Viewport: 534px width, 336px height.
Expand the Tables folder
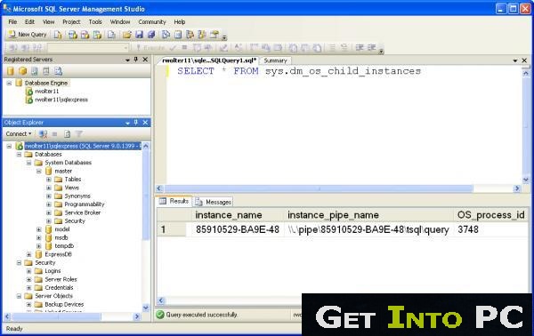pos(49,180)
